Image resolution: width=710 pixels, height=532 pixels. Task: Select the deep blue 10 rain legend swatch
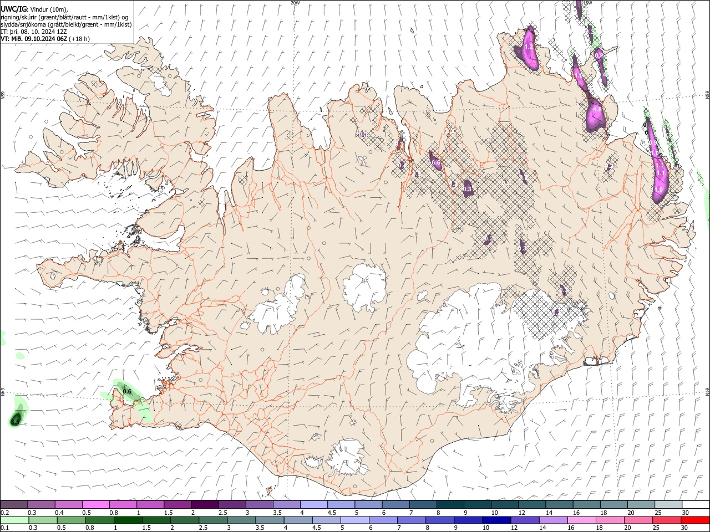tap(496, 520)
